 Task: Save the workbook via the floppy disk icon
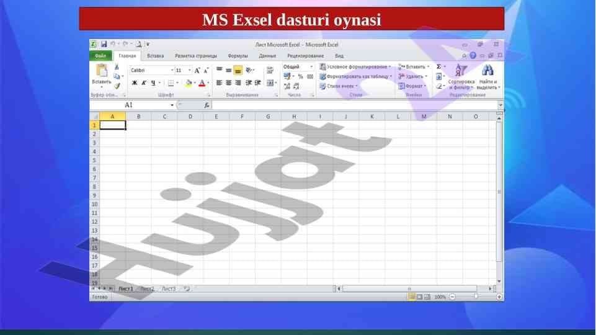[104, 45]
